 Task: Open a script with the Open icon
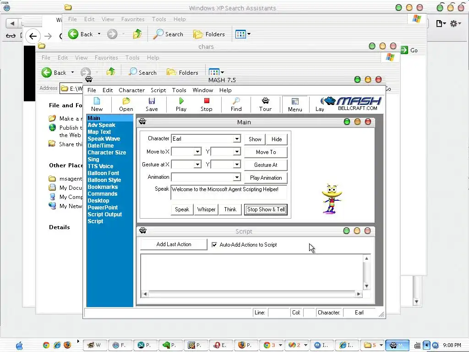pyautogui.click(x=126, y=104)
